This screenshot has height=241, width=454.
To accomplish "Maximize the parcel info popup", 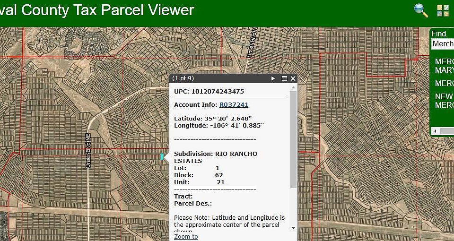I will (x=284, y=78).
